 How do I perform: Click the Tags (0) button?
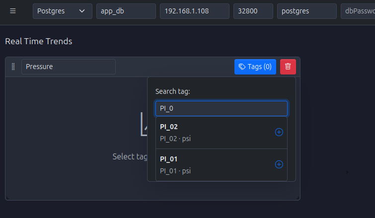point(255,67)
